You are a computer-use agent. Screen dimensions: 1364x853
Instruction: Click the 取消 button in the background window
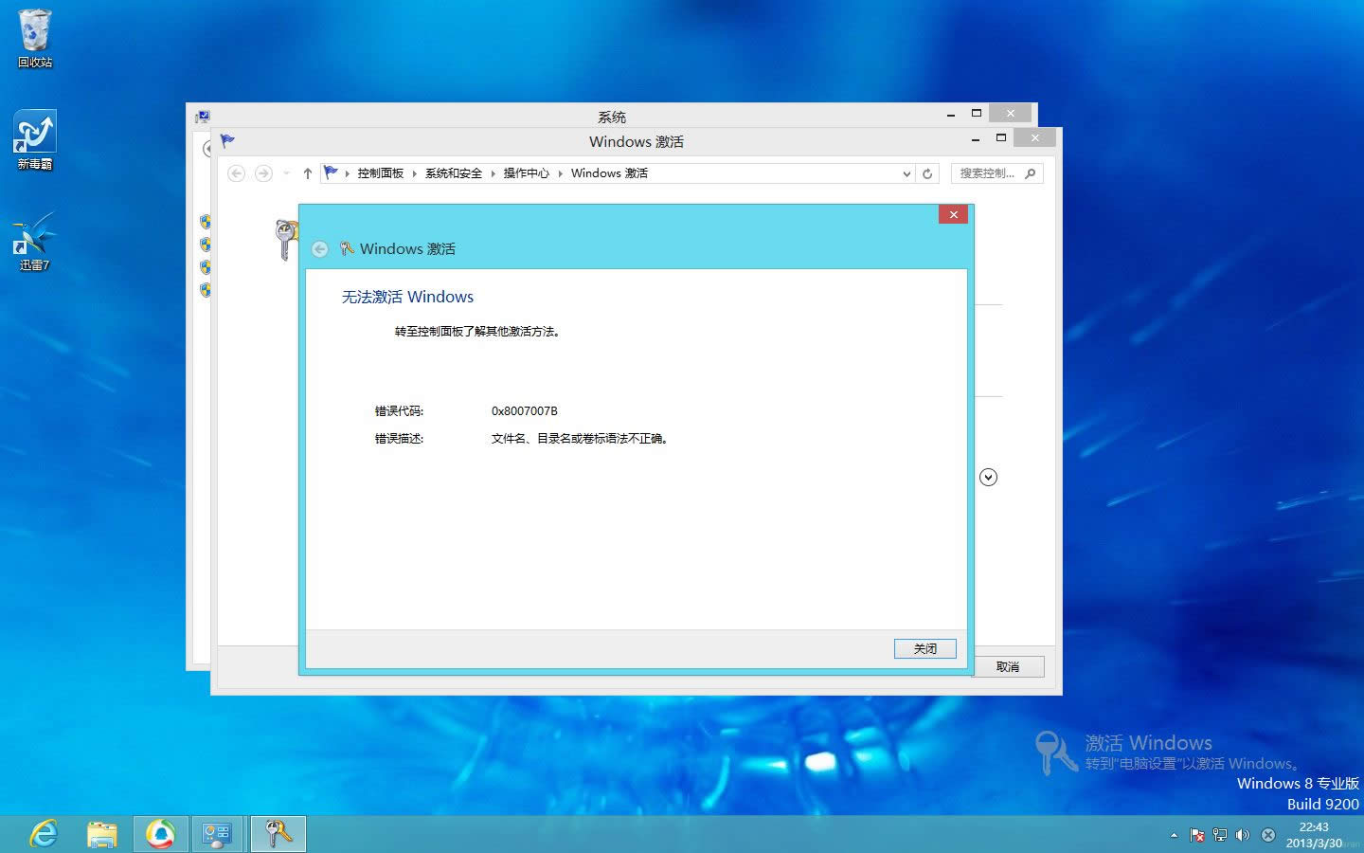pyautogui.click(x=1008, y=666)
